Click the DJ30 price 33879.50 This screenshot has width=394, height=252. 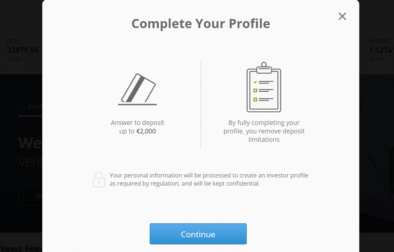[x=23, y=50]
